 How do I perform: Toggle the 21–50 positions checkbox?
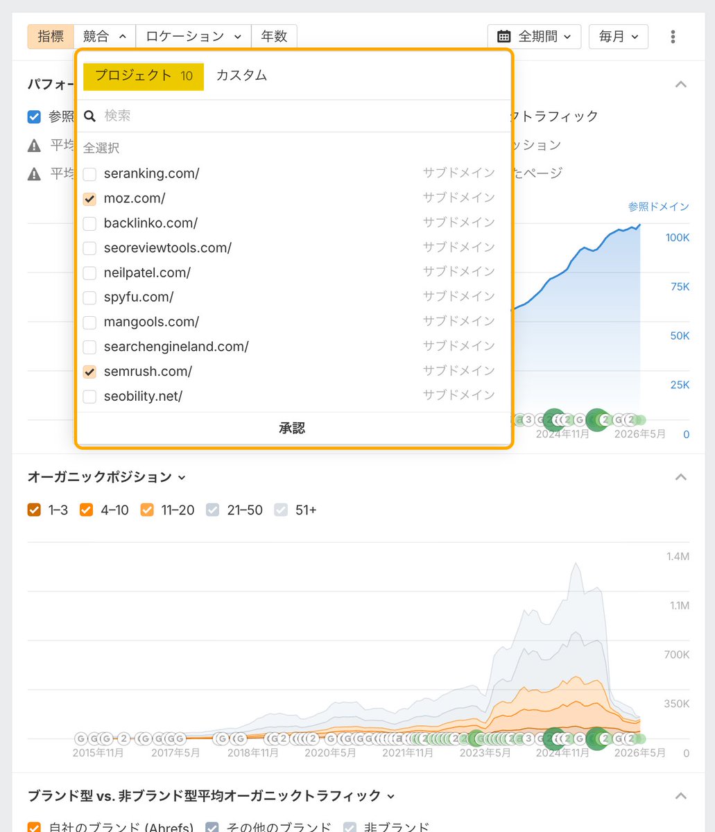[x=213, y=510]
